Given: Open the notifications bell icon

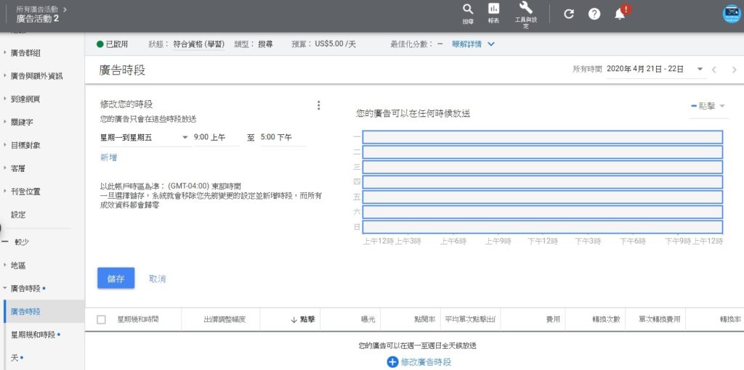Looking at the screenshot, I should click(x=620, y=15).
